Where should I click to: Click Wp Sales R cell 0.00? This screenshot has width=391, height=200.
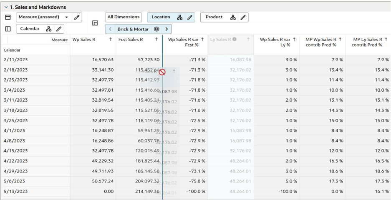click(x=93, y=192)
